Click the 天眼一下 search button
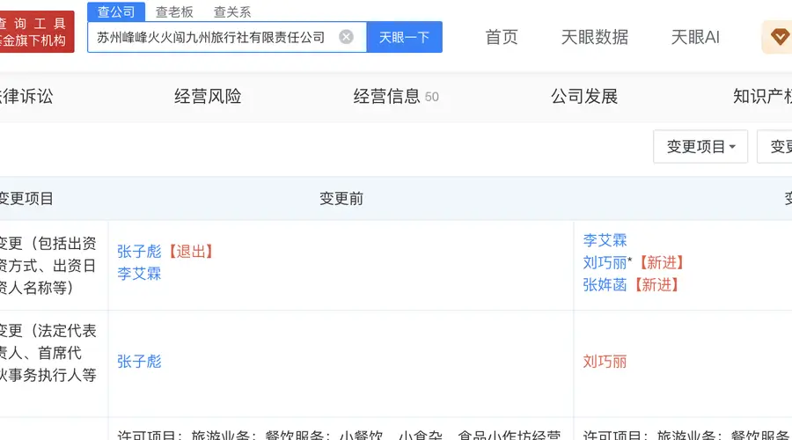792x440 pixels. pyautogui.click(x=405, y=37)
